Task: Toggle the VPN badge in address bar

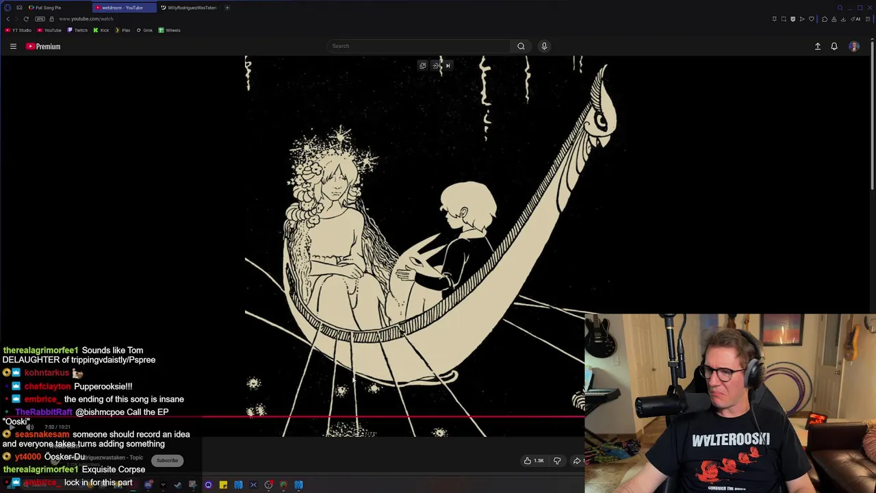Action: [x=40, y=18]
